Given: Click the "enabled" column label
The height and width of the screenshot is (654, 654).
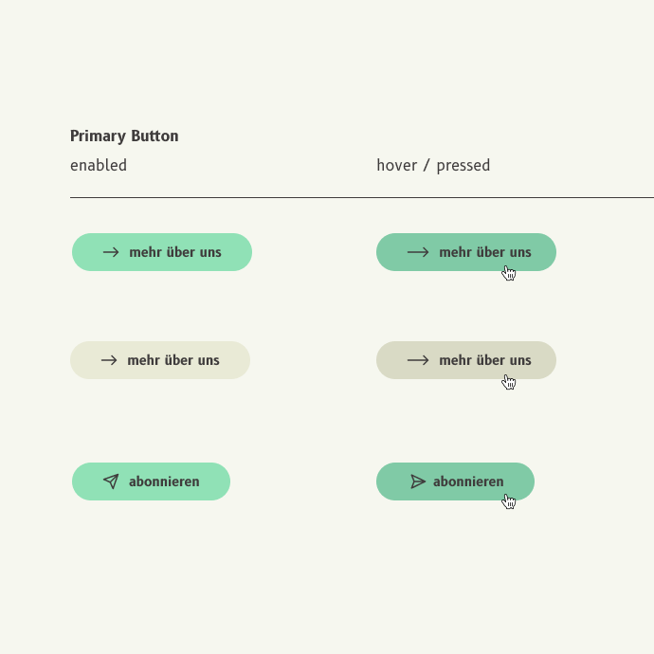Looking at the screenshot, I should (99, 165).
